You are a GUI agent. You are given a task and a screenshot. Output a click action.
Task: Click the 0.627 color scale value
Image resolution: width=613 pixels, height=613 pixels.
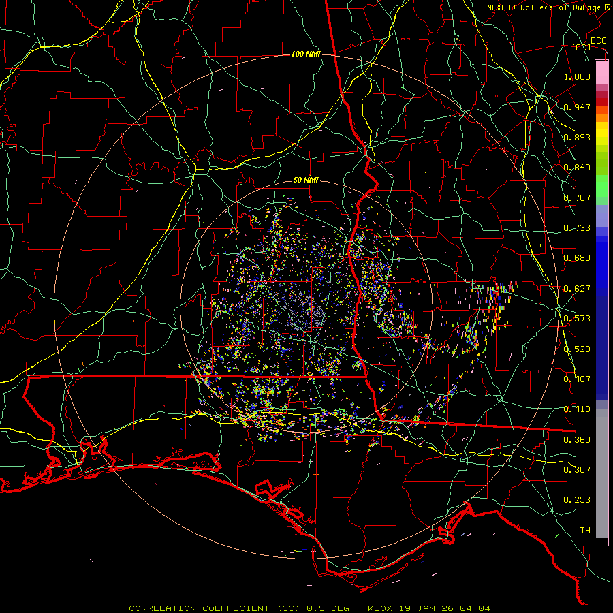[x=577, y=289]
